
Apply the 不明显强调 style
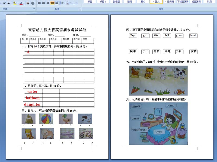pyautogui.click(x=183, y=2)
